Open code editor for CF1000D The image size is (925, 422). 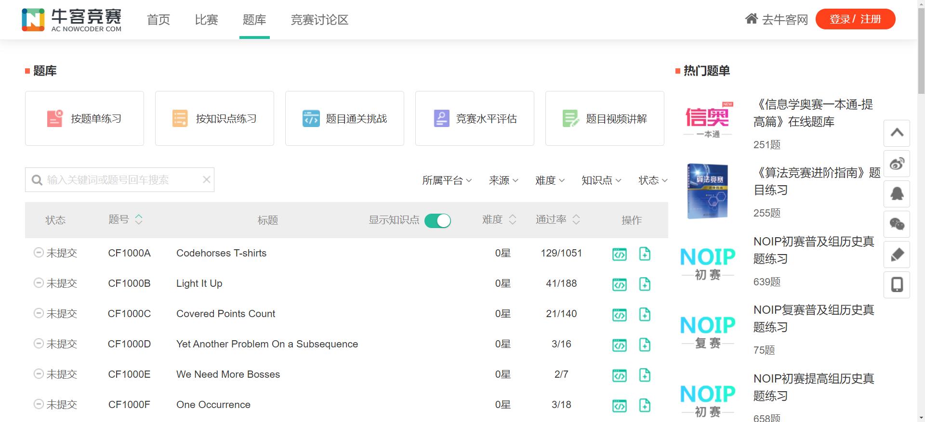620,345
